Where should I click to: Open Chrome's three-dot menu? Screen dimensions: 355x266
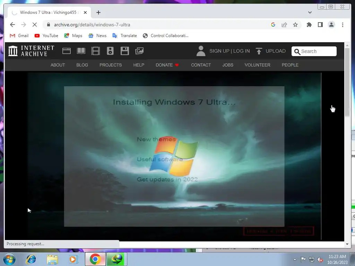pos(343,25)
